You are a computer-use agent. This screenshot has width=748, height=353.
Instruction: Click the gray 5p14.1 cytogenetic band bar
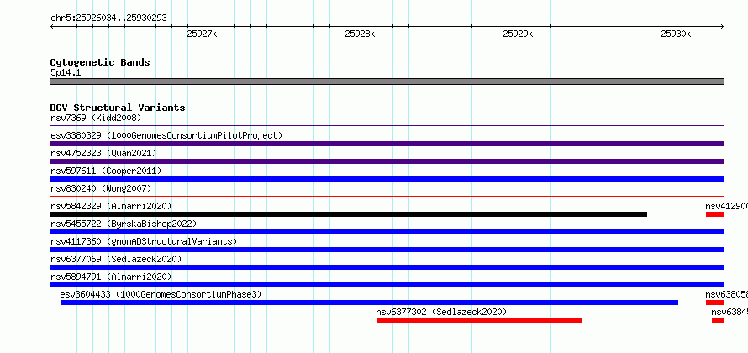coord(387,82)
